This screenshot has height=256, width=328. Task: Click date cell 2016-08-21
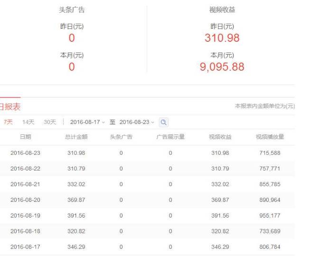[25, 184]
